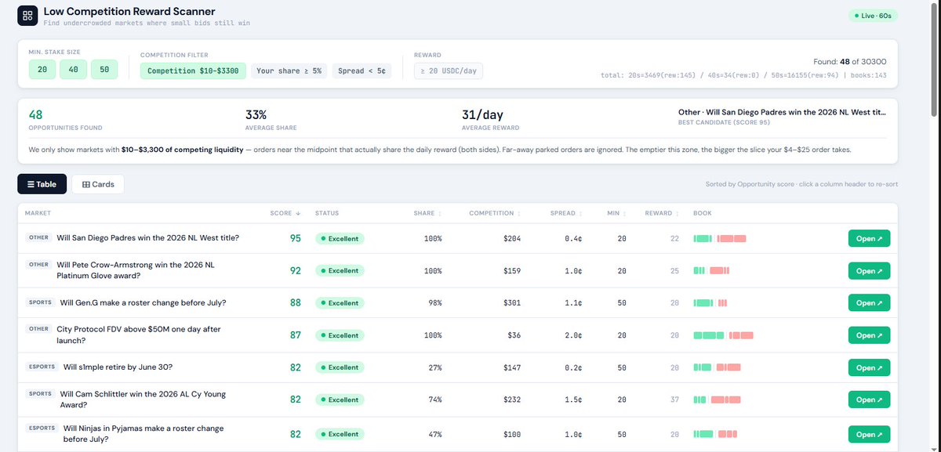
Task: Open the s1mple retire market
Action: click(x=869, y=367)
